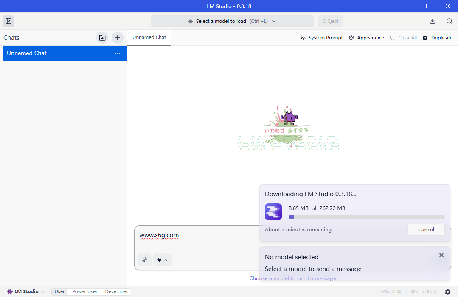The height and width of the screenshot is (297, 458).
Task: Switch to the Unnamed Chat tab
Action: [x=149, y=37]
